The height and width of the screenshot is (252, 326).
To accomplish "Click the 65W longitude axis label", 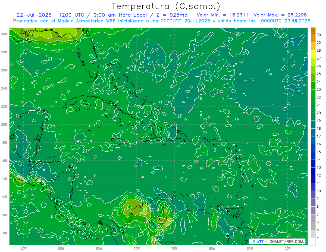I will (212, 248).
